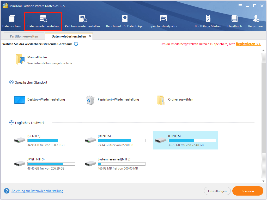This screenshot has width=267, height=200.
Task: Open Einstellungen for scanning
Action: coord(217,191)
